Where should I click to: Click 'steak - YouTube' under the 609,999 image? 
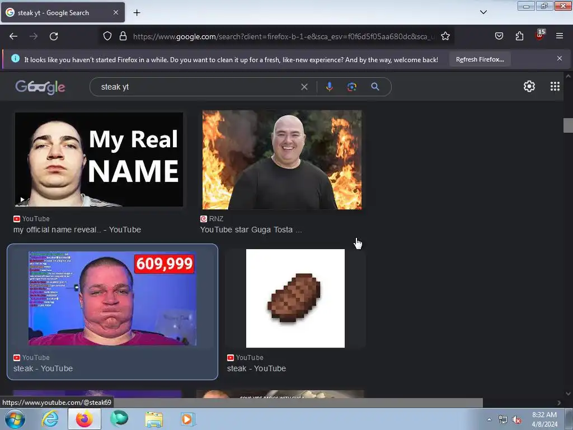tap(43, 368)
